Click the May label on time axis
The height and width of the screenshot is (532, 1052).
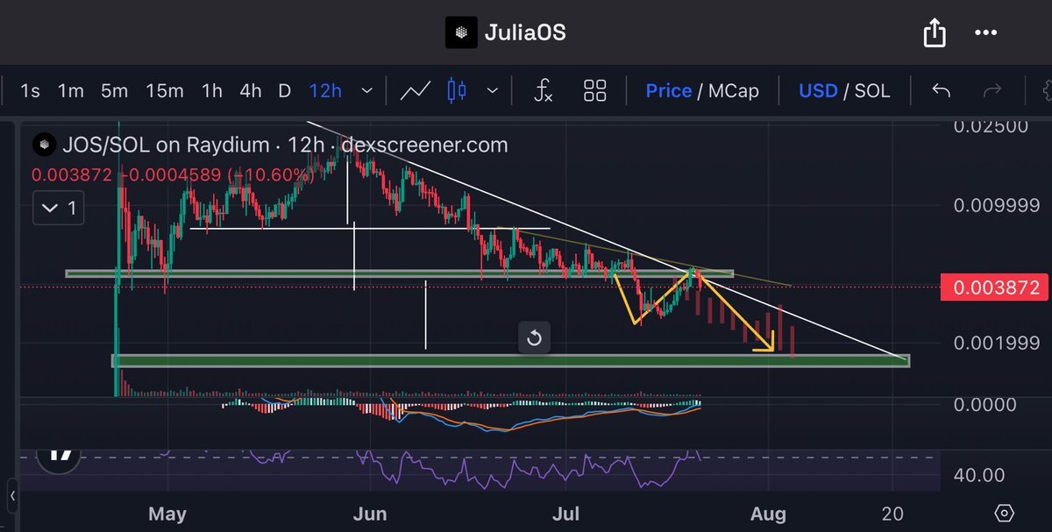167,514
